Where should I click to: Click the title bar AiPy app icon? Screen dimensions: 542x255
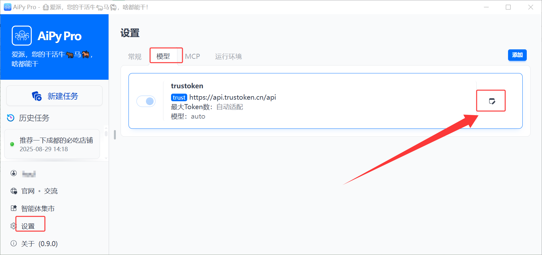(7, 7)
